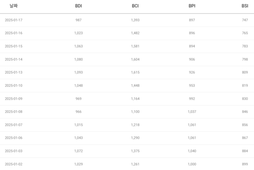Click the BDI value 987

pos(78,20)
